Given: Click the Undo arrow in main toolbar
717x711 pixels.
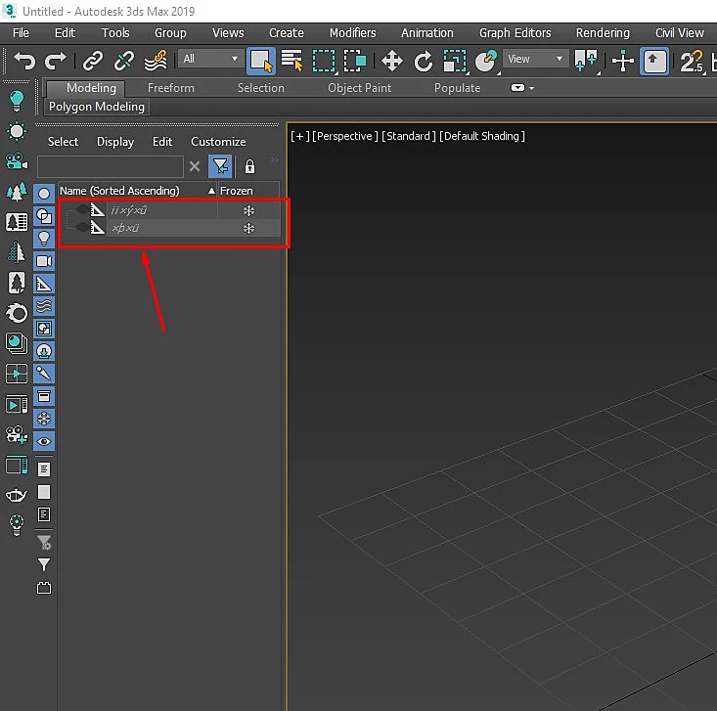Looking at the screenshot, I should coord(24,61).
